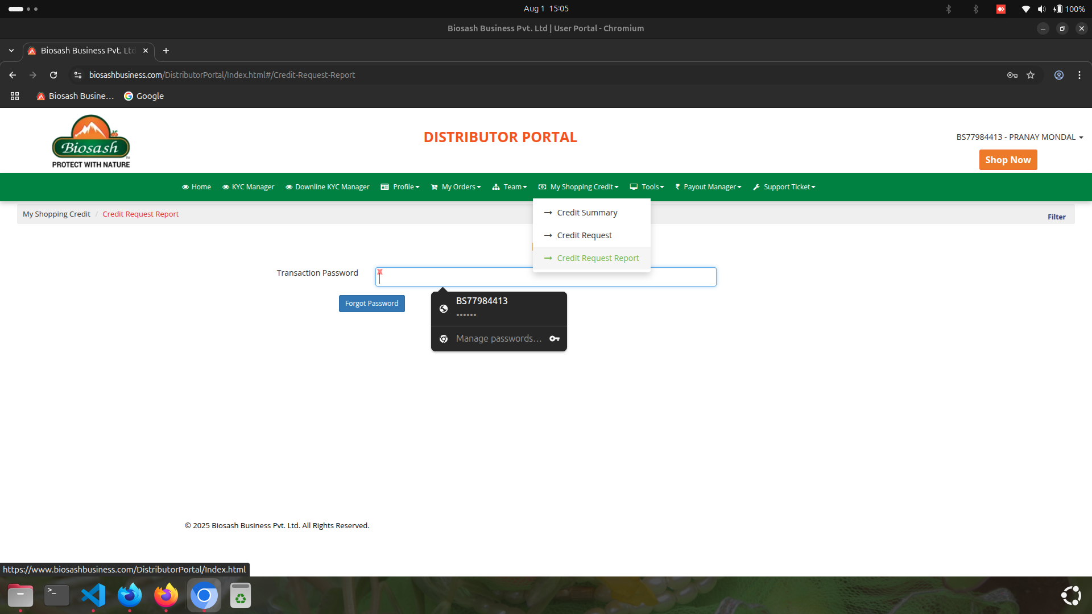Open the site information icon in address bar
1092x614 pixels.
pos(78,75)
